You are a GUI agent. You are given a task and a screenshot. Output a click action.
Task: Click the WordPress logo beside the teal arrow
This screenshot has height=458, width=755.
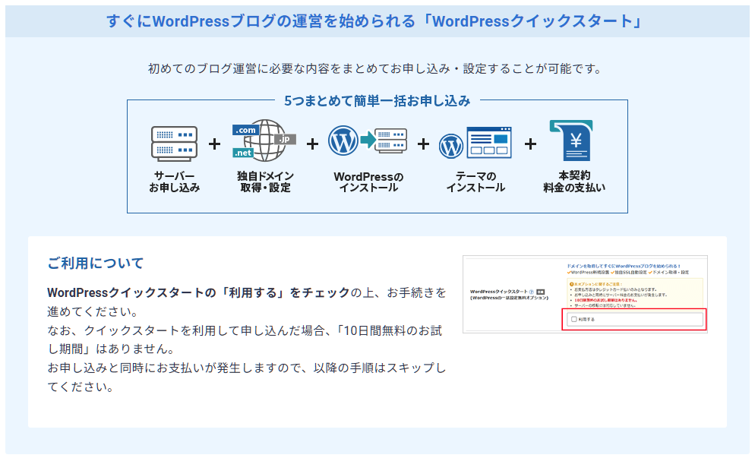343,141
